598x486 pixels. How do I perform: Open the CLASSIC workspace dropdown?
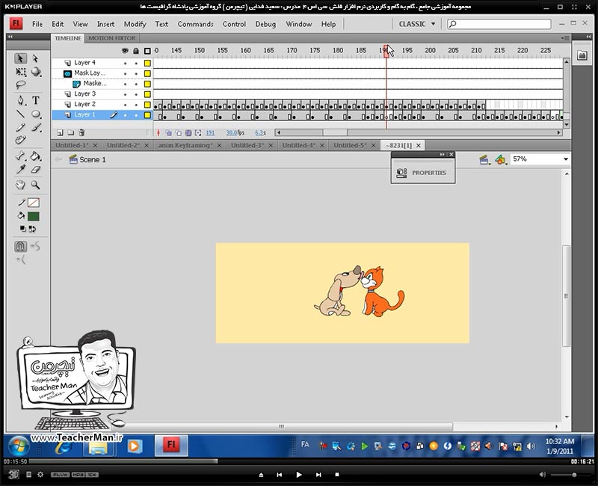(417, 24)
